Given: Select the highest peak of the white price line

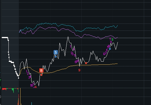Looking at the screenshot, I should tap(68, 37).
